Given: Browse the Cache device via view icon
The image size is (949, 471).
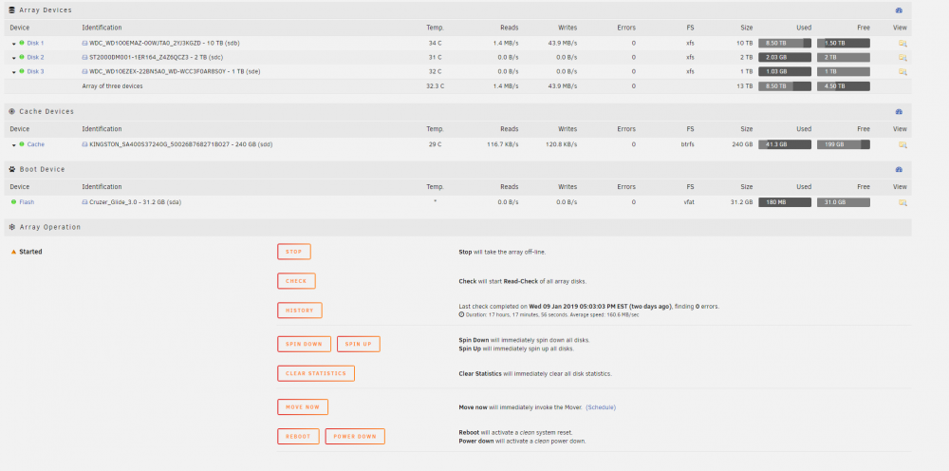Looking at the screenshot, I should click(902, 144).
